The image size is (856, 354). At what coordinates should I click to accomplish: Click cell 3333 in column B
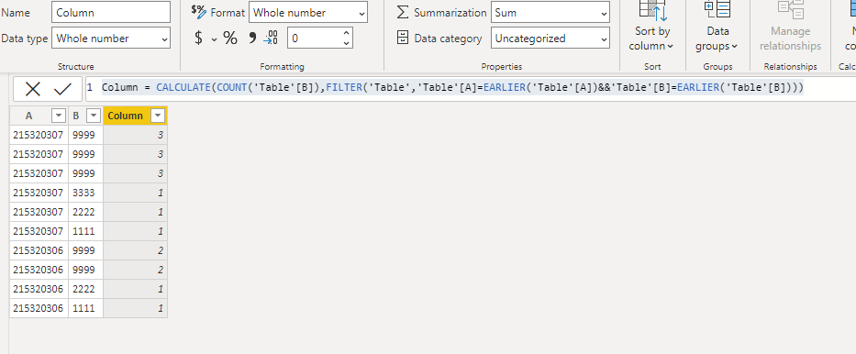(85, 193)
